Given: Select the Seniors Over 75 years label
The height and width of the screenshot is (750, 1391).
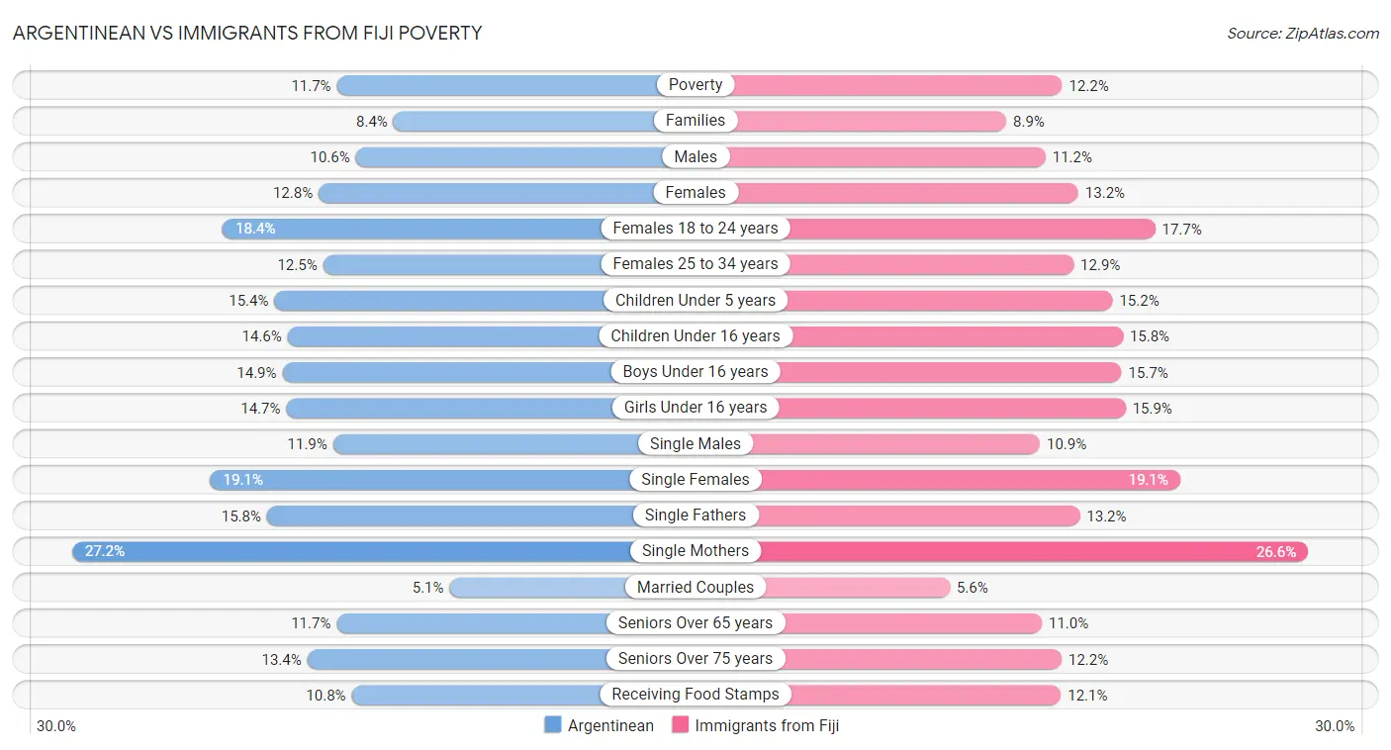Looking at the screenshot, I should [695, 659].
